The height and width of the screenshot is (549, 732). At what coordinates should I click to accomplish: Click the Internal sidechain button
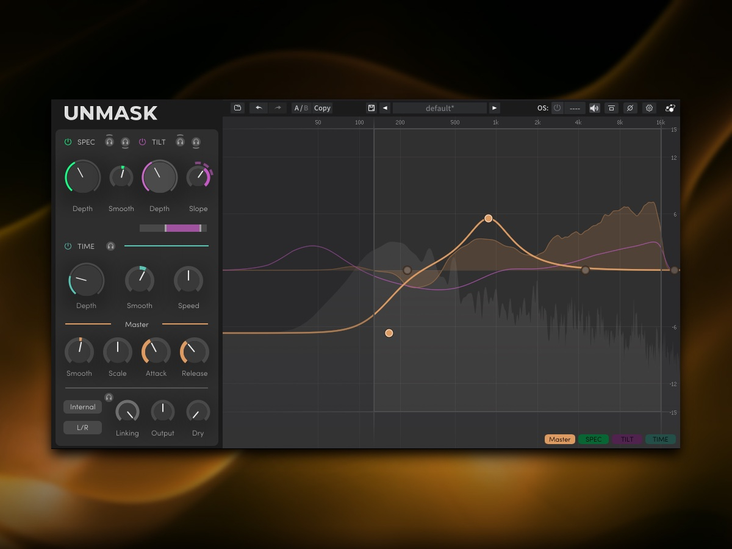82,407
